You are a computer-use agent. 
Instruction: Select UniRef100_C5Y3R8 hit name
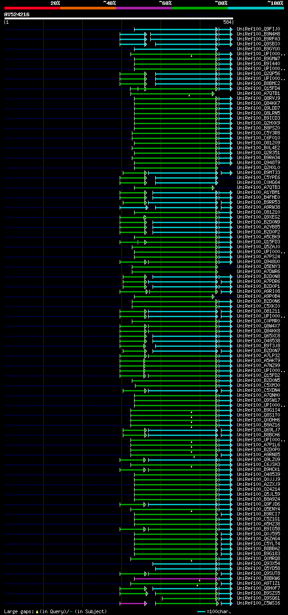coord(258,133)
